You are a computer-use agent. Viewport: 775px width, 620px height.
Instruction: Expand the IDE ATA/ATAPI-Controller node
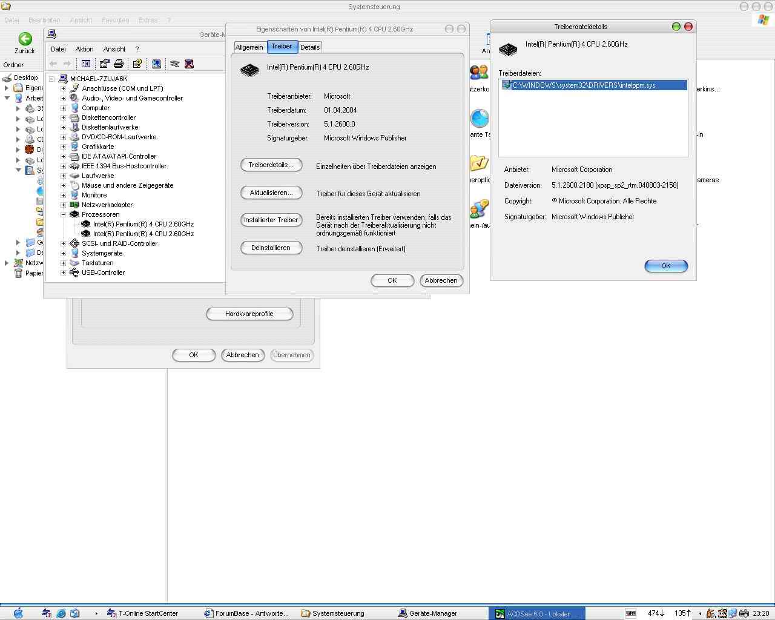pyautogui.click(x=63, y=156)
